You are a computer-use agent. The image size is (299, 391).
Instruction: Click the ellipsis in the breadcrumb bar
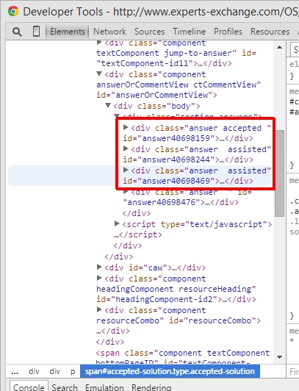click(15, 372)
